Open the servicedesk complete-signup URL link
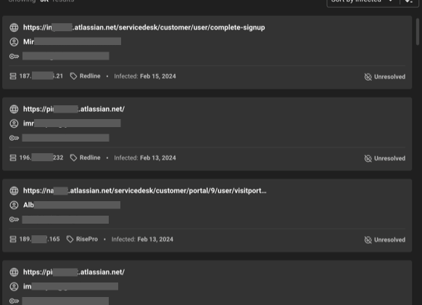 click(x=144, y=28)
